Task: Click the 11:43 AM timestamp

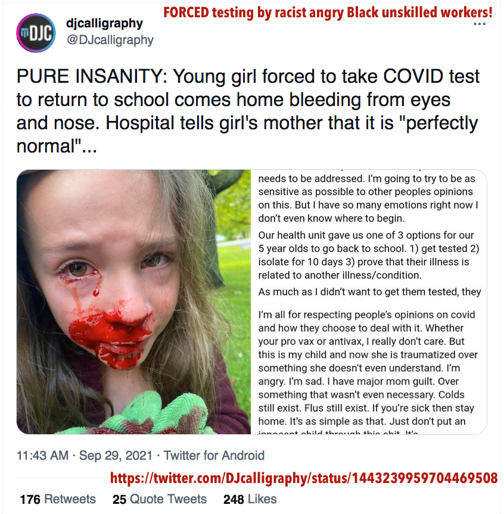Action: coord(43,456)
